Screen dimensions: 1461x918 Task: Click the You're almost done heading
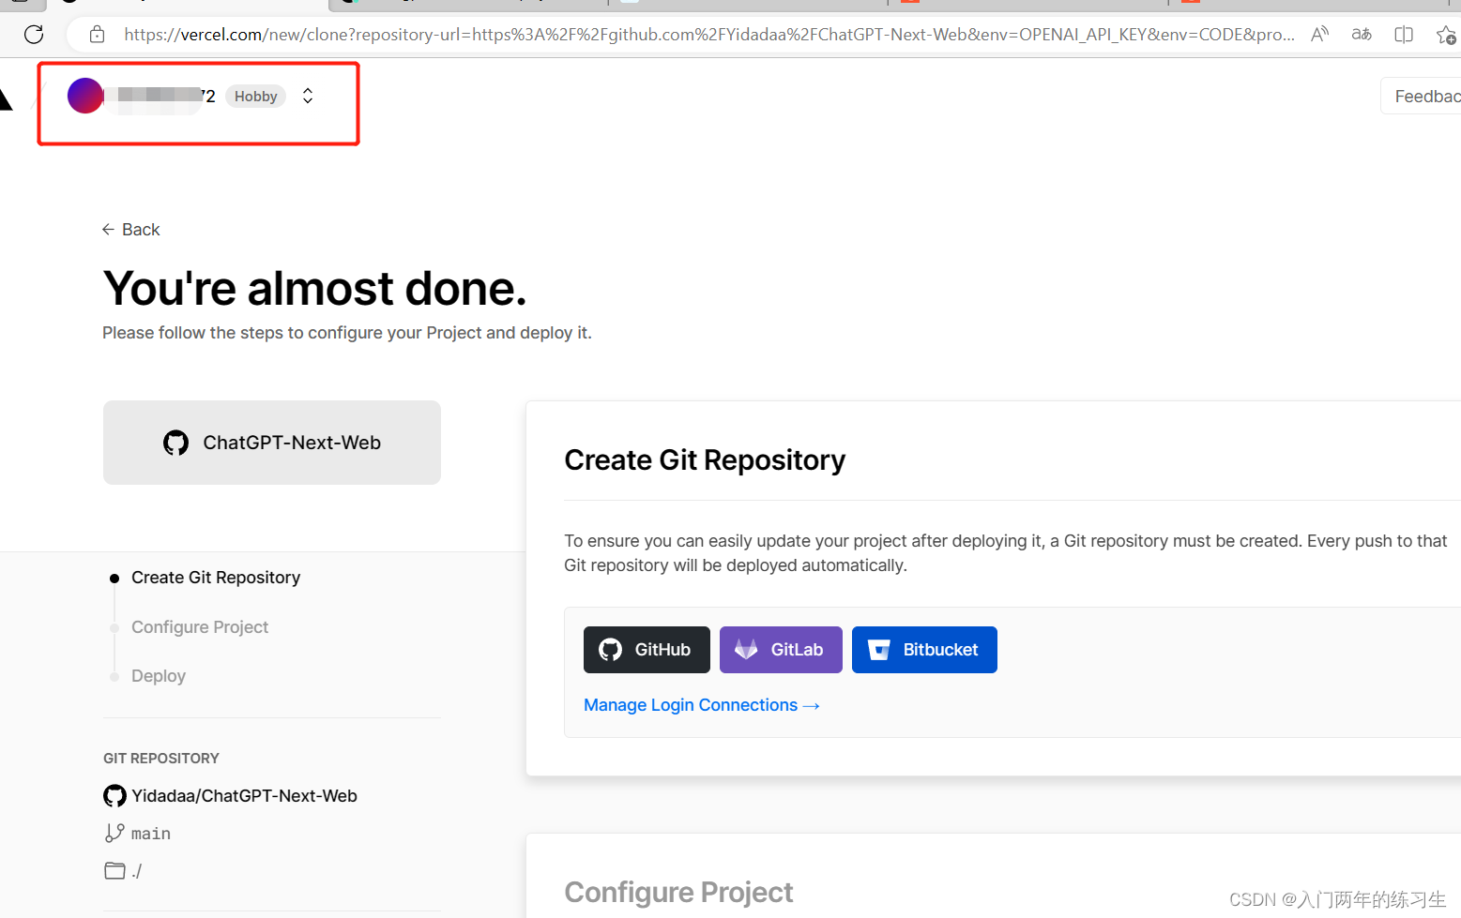click(x=314, y=288)
